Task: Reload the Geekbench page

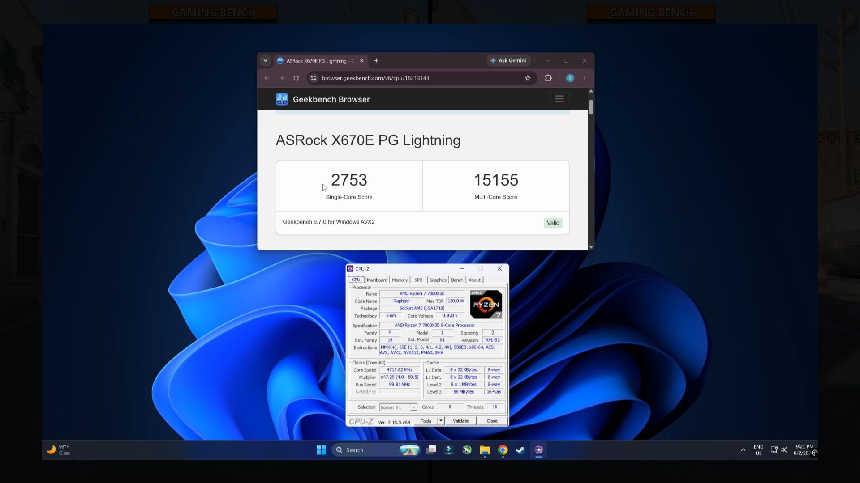Action: click(296, 78)
